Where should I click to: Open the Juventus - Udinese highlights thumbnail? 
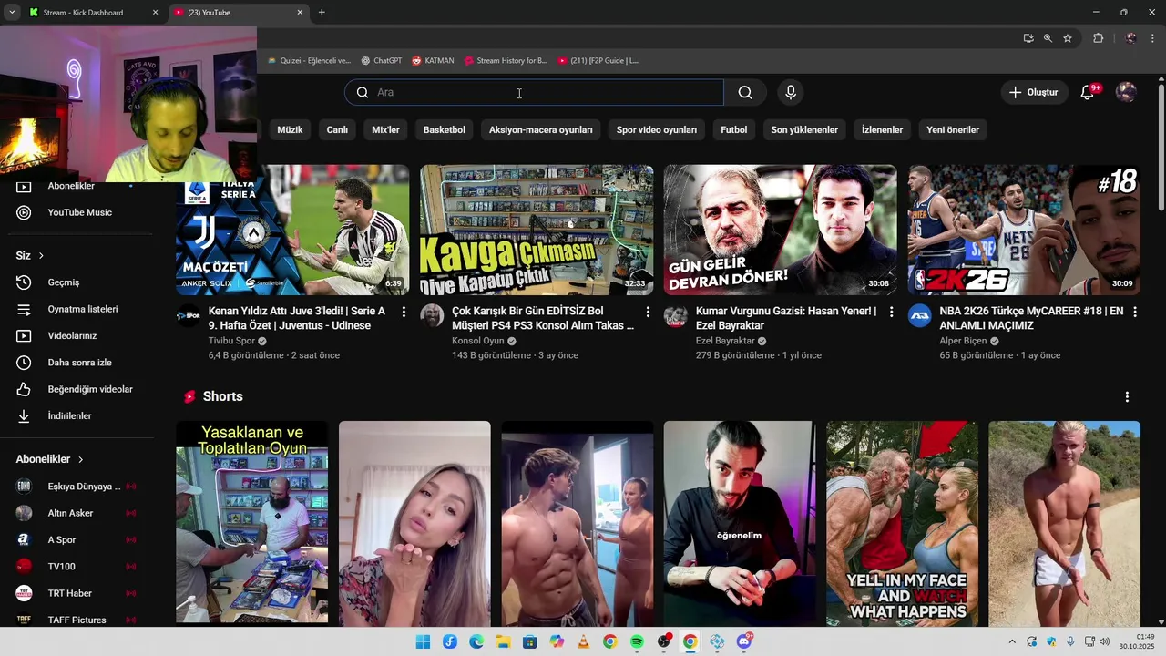click(292, 230)
